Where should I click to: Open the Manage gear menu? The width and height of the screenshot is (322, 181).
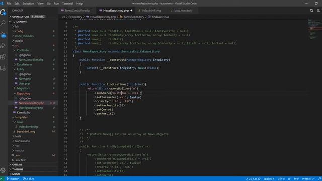pyautogui.click(x=3, y=170)
